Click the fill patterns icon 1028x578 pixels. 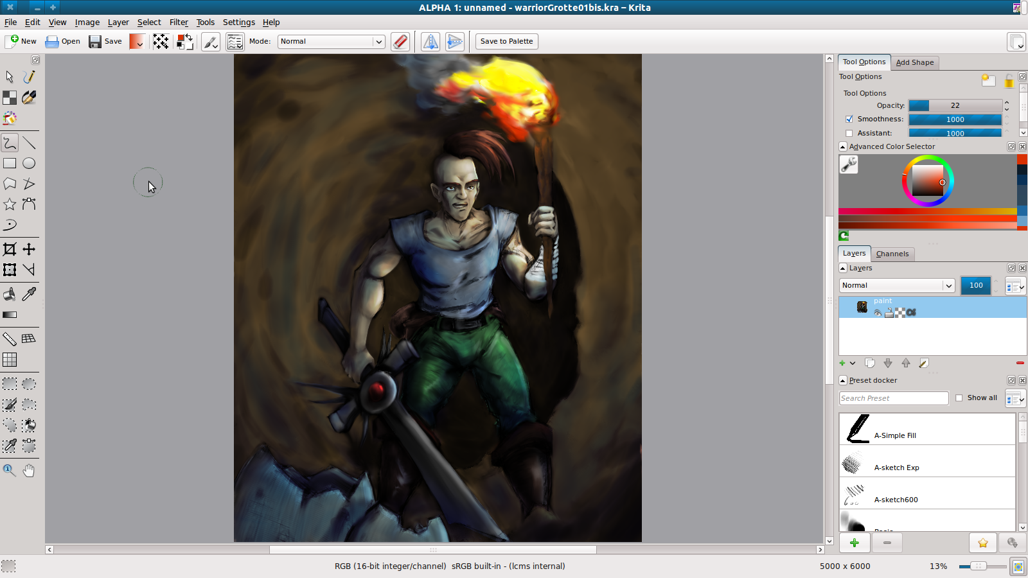(161, 42)
